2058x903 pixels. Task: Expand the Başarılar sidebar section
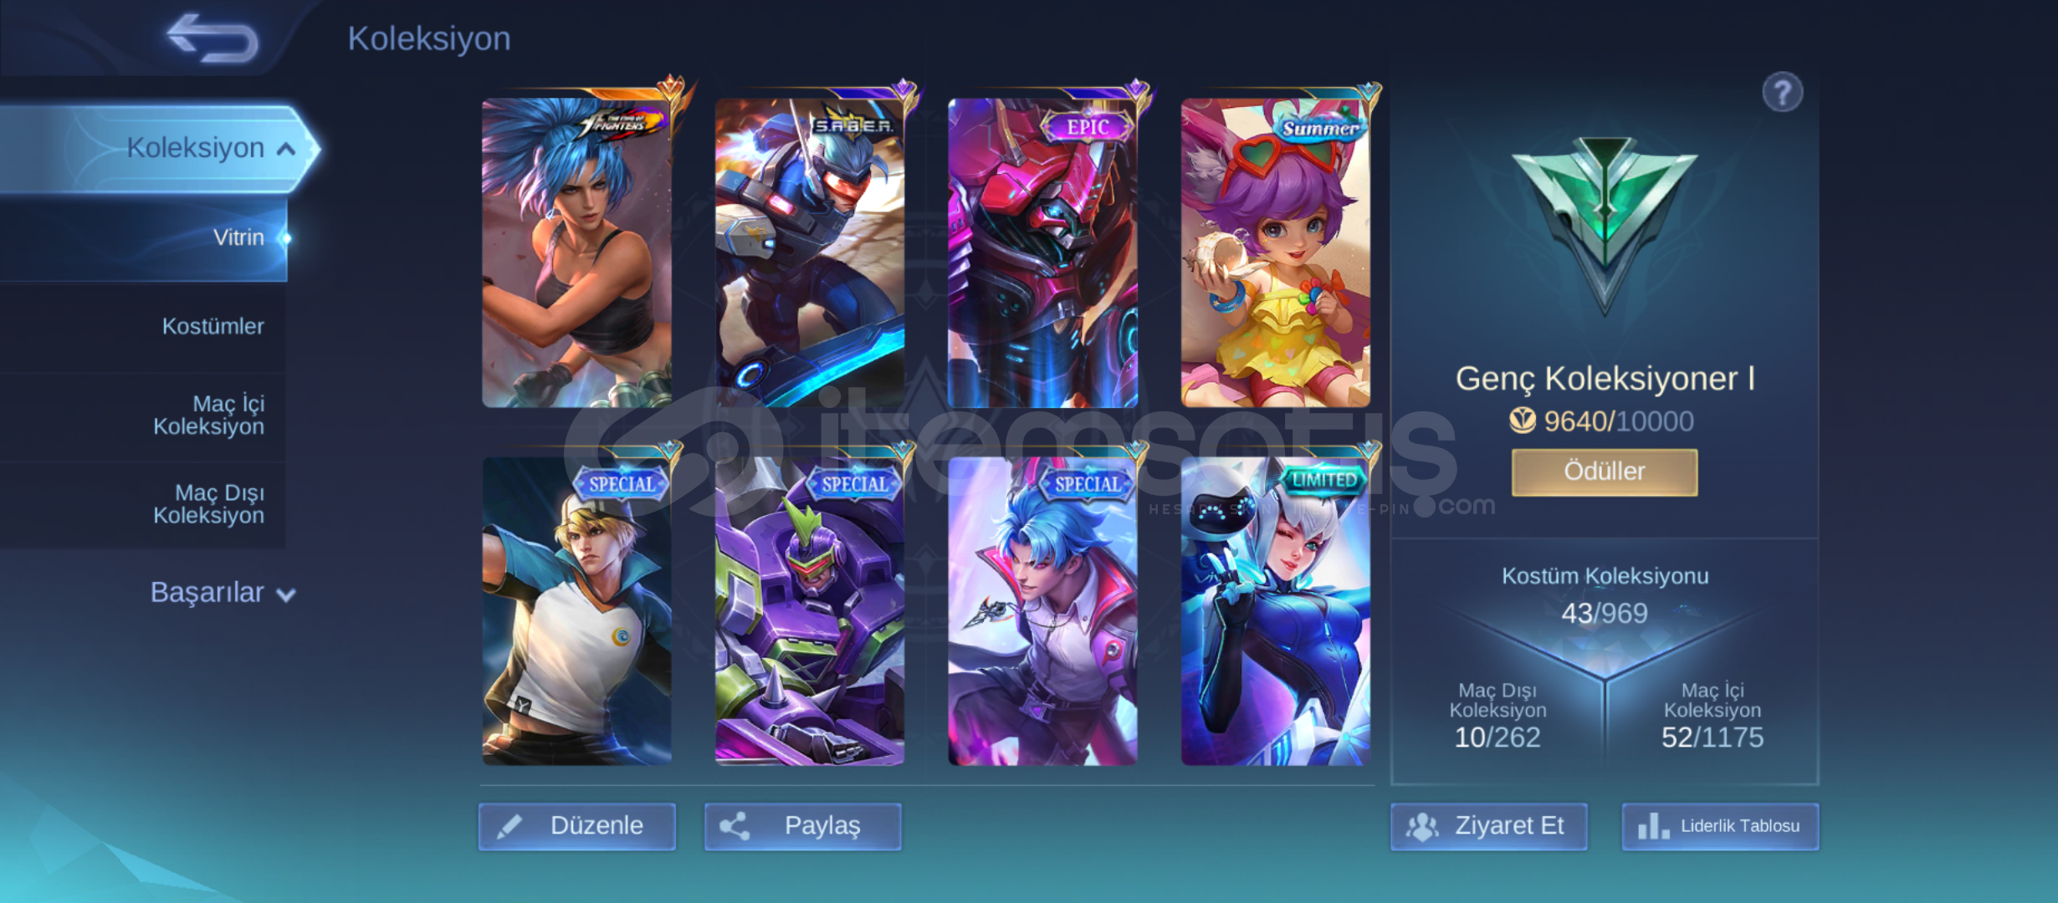(223, 593)
